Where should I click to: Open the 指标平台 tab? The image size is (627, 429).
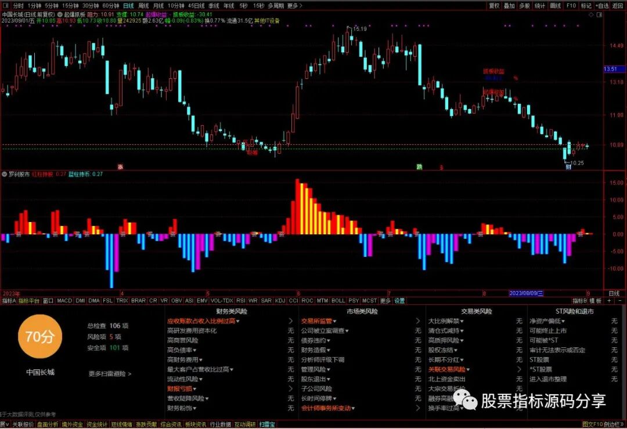click(x=29, y=300)
